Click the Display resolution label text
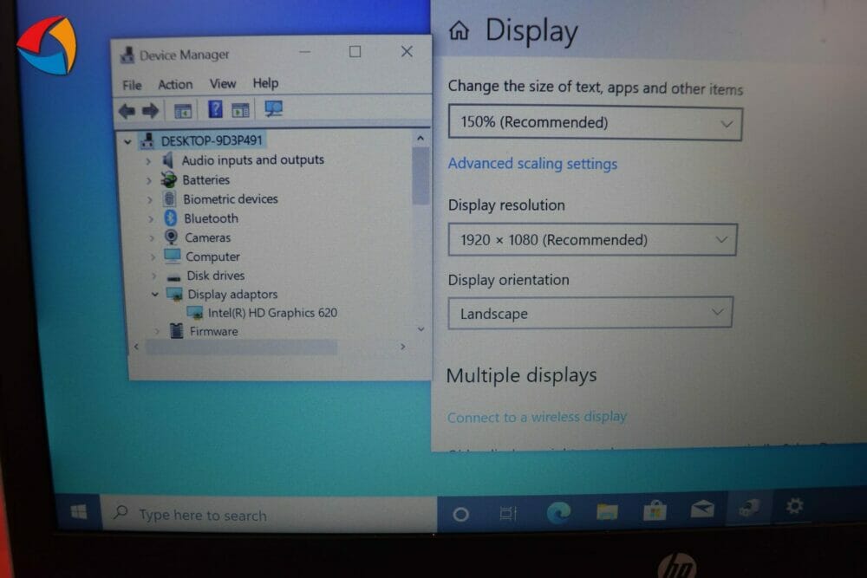Screen dimensions: 867x578 click(506, 205)
